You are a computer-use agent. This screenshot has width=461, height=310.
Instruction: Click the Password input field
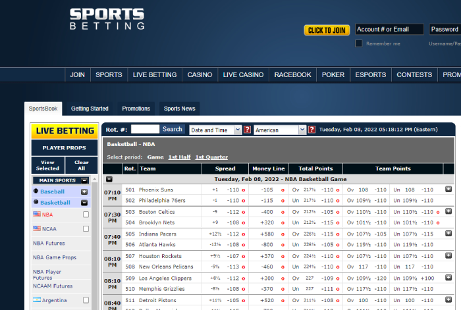click(445, 30)
